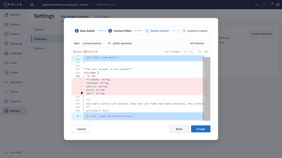
Task: Go to the Contract Filters step
Action: [x=120, y=31]
